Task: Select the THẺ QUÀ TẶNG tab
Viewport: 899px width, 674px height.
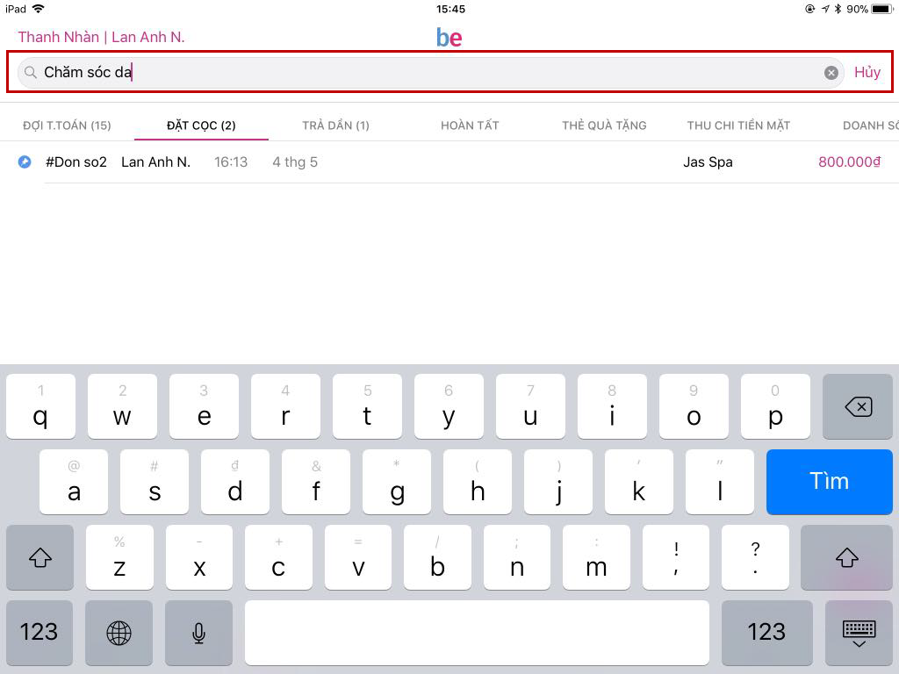Action: (604, 125)
